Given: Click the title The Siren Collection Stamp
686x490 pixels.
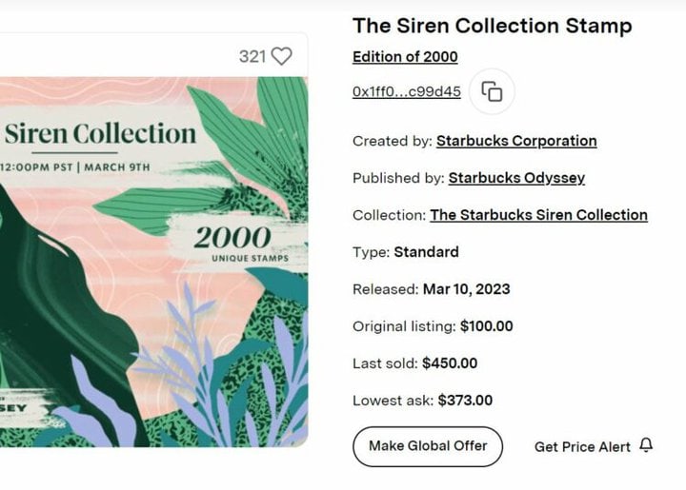Looking at the screenshot, I should 492,26.
